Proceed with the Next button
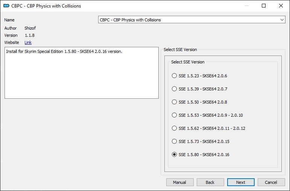The height and width of the screenshot is (191, 290). tap(241, 182)
